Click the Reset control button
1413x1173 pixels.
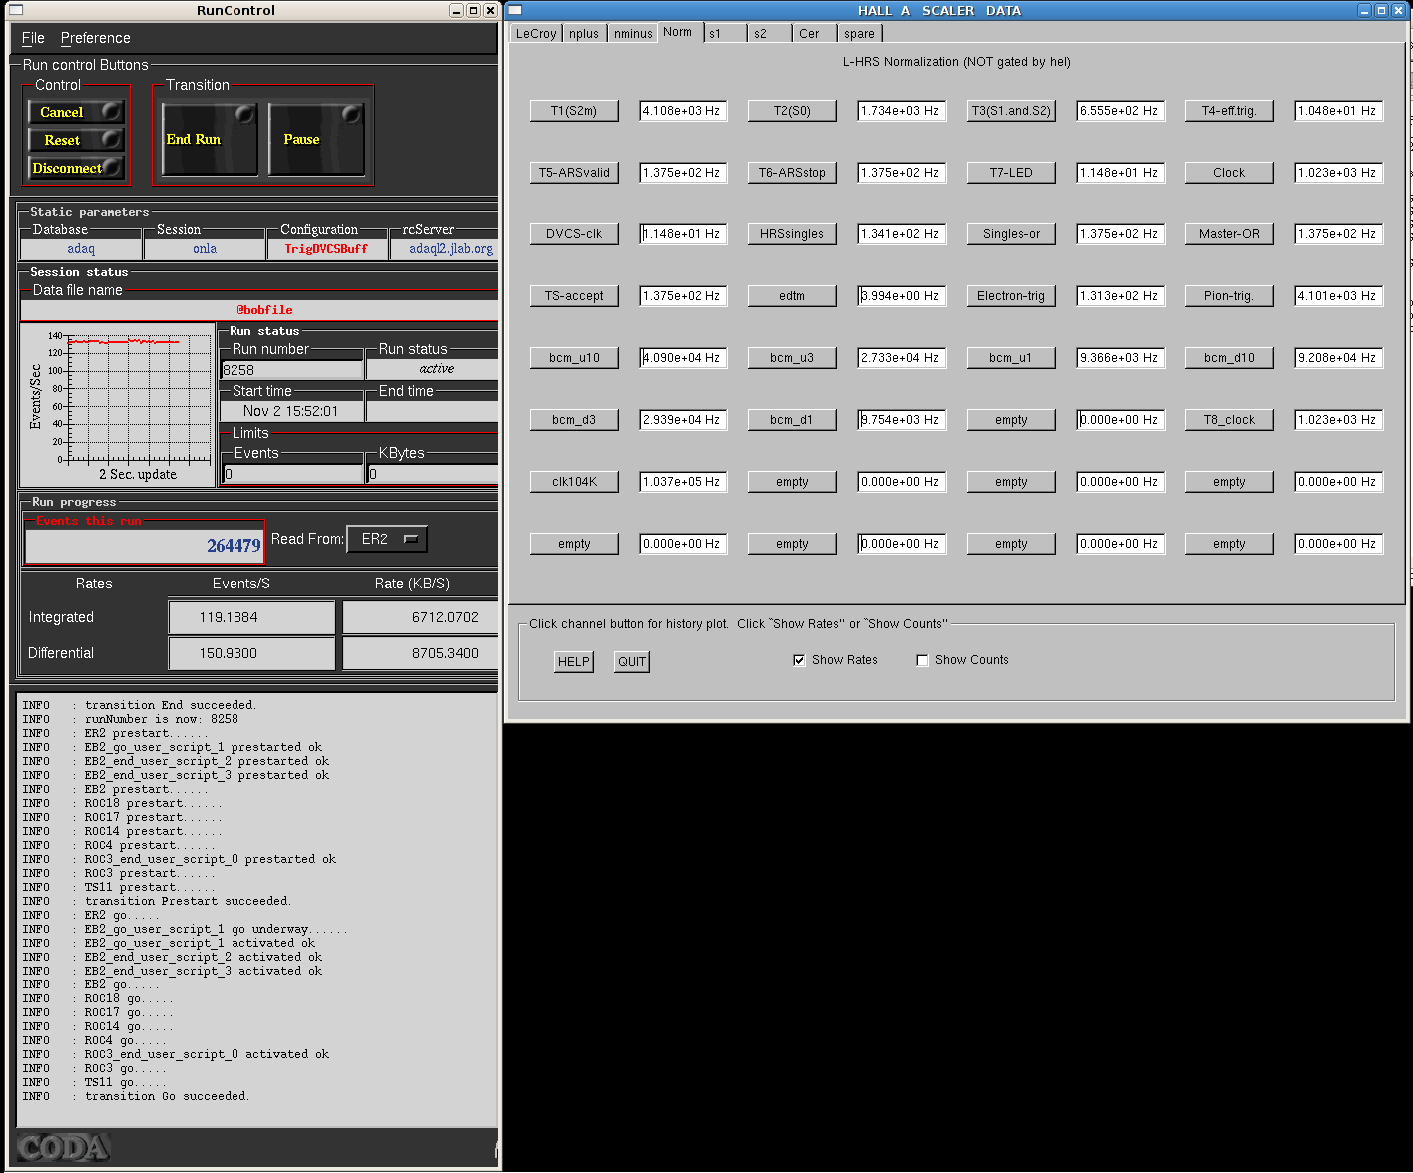click(76, 140)
